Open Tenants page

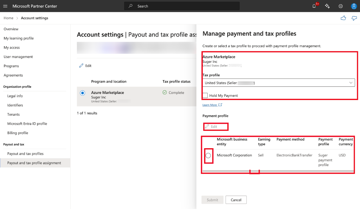pyautogui.click(x=13, y=115)
